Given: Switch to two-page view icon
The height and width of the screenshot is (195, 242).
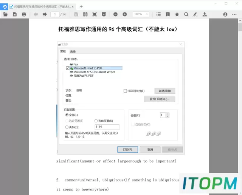Looking at the screenshot, I should (85, 14).
